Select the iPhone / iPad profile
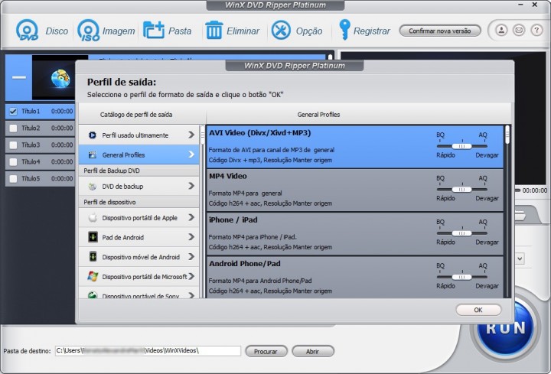The height and width of the screenshot is (374, 551). click(355, 234)
